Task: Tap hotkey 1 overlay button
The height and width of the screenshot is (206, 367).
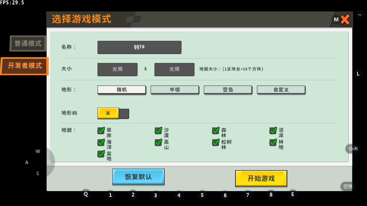Action: [110, 195]
